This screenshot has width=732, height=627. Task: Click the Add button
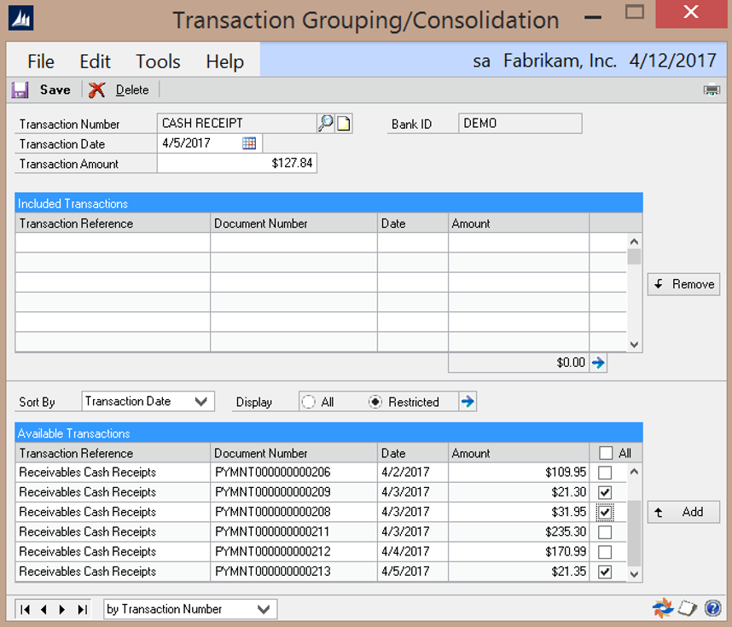683,512
